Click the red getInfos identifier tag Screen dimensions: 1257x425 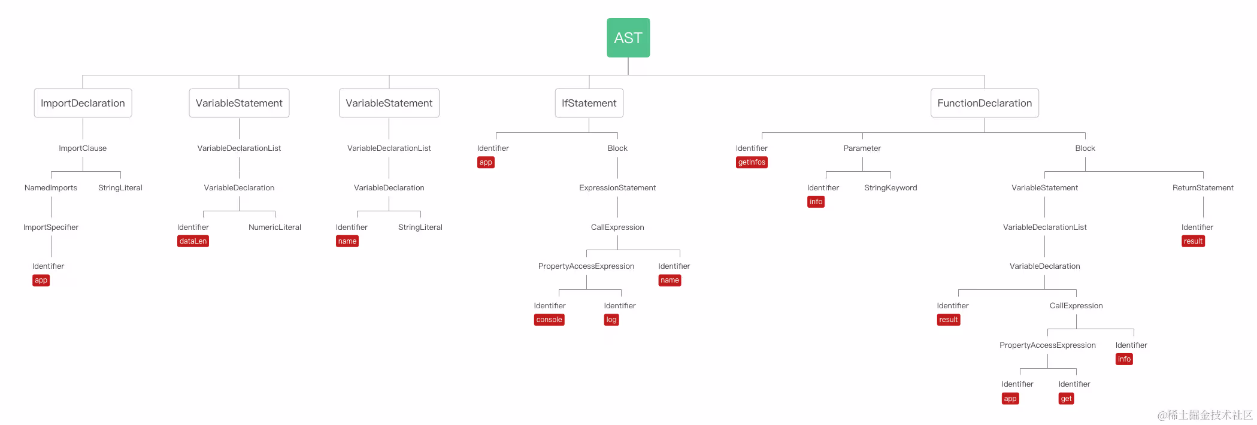[x=752, y=162]
